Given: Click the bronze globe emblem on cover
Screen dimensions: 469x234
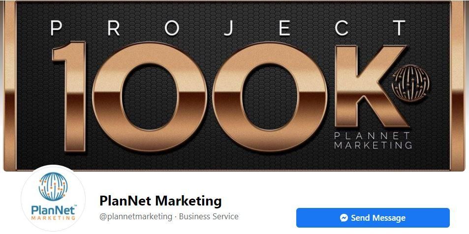Looking at the screenshot, I should point(410,84).
